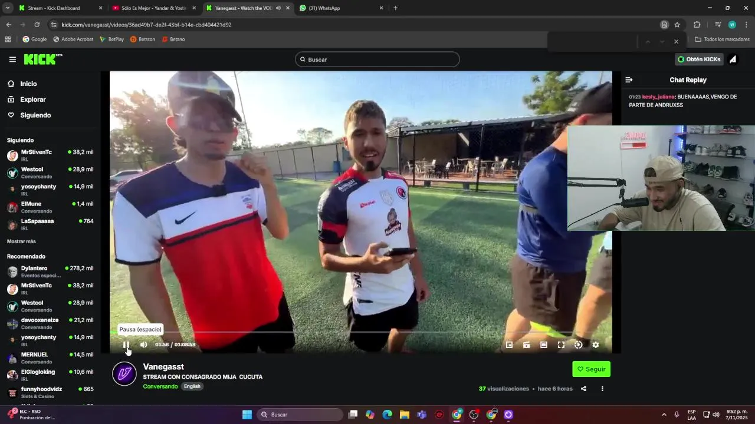Open Betano bookmark
The width and height of the screenshot is (755, 424).
(x=173, y=39)
